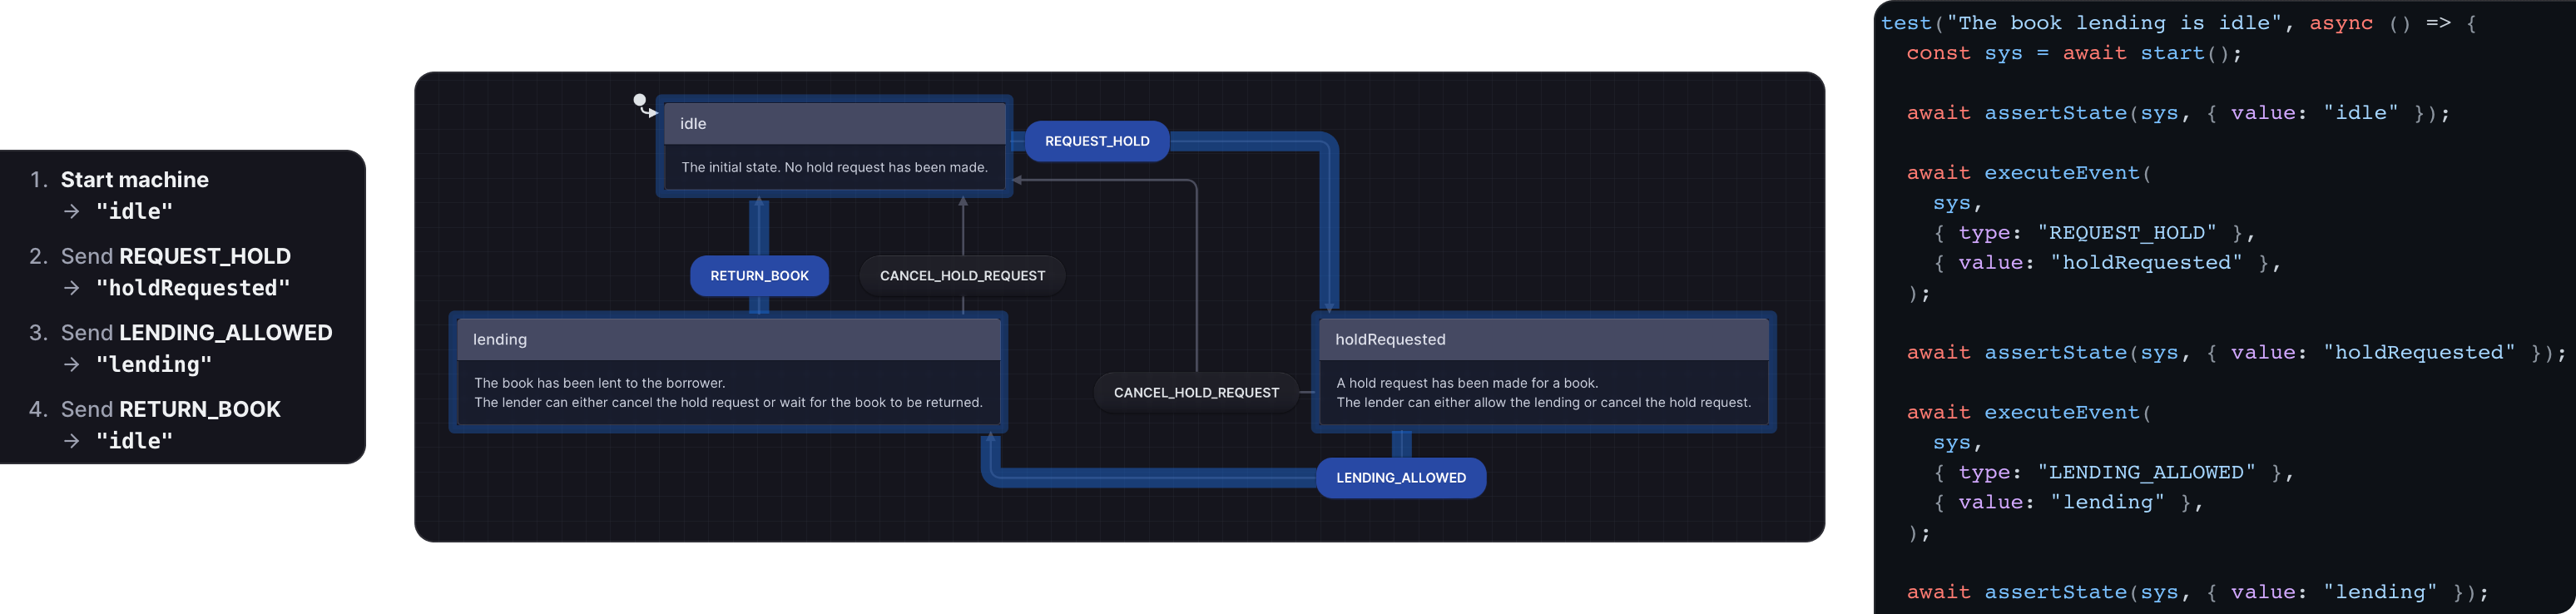Select the lending state node header
Image resolution: width=2576 pixels, height=614 pixels.
click(728, 340)
